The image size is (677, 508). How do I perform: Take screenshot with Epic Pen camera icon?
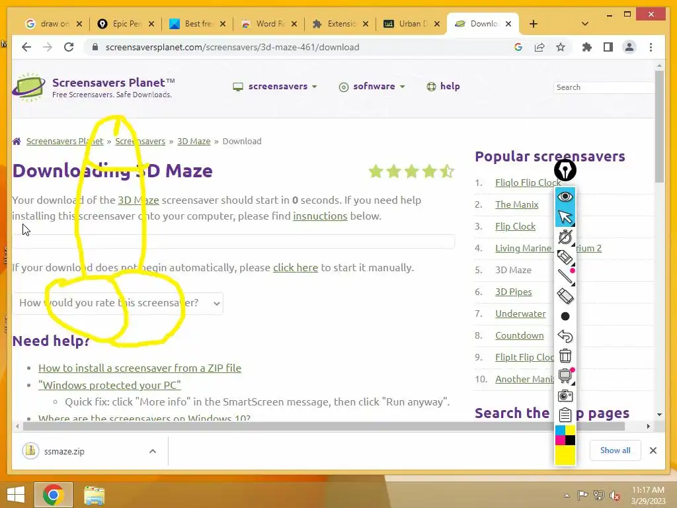(x=565, y=396)
